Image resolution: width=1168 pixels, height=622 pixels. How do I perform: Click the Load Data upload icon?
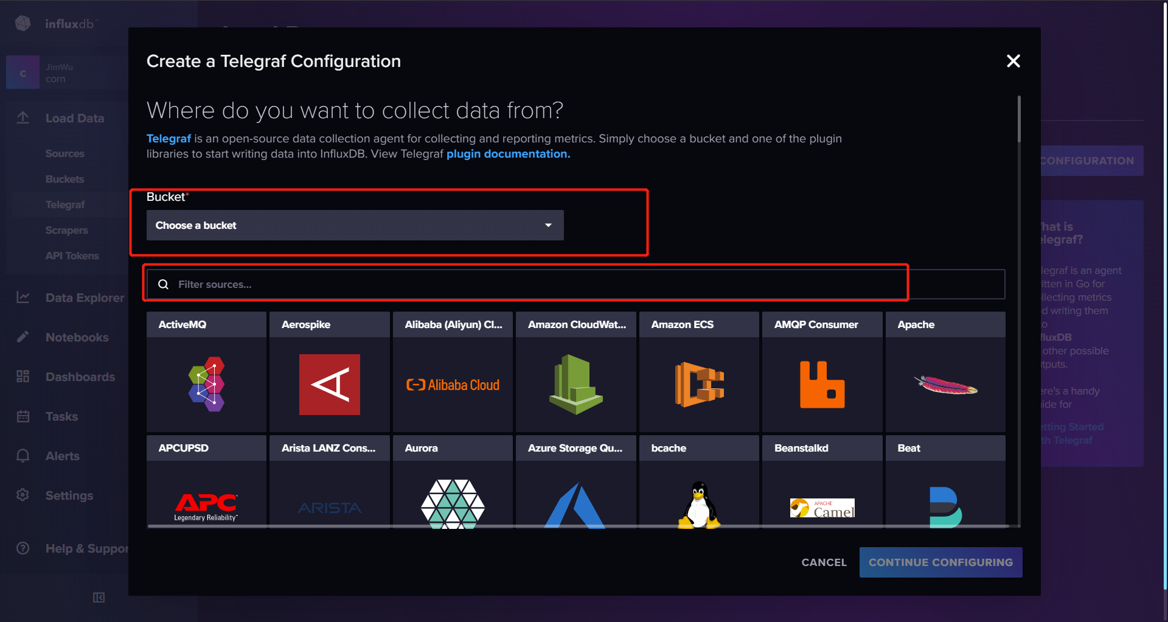tap(23, 117)
